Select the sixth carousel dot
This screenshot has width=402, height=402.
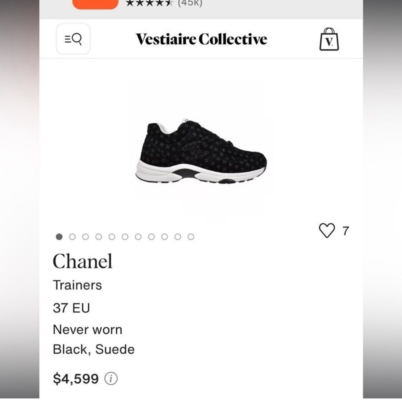tap(125, 237)
